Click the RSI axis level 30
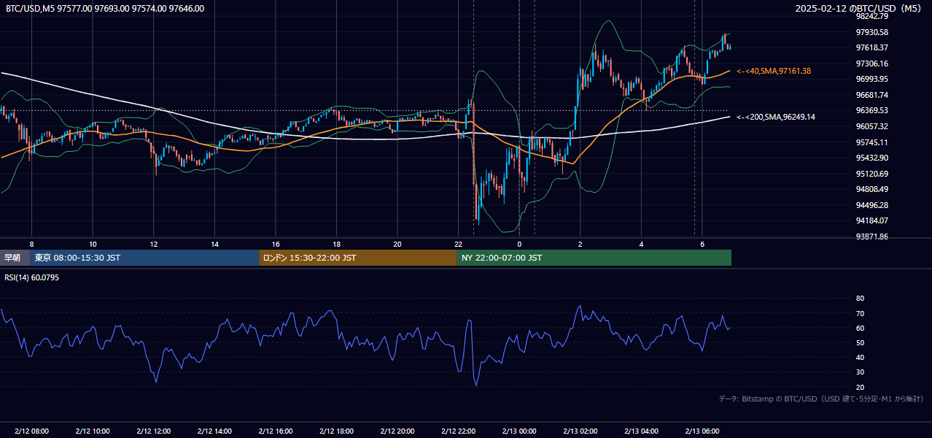 pos(860,372)
